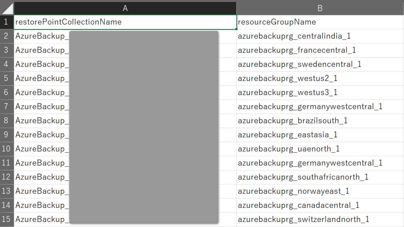
Task: Select cell azurebackuprg_brazilsouth_1
Action: [x=320, y=121]
